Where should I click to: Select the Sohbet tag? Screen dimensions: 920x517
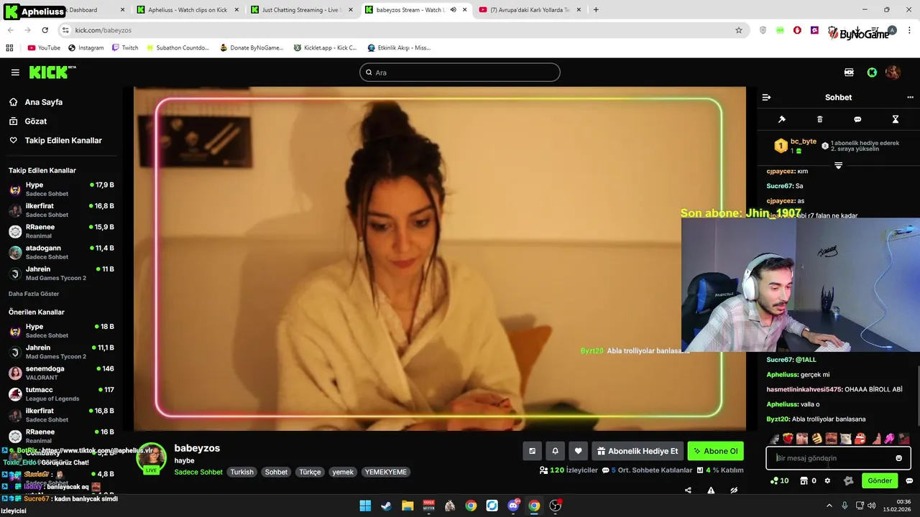[x=276, y=472]
